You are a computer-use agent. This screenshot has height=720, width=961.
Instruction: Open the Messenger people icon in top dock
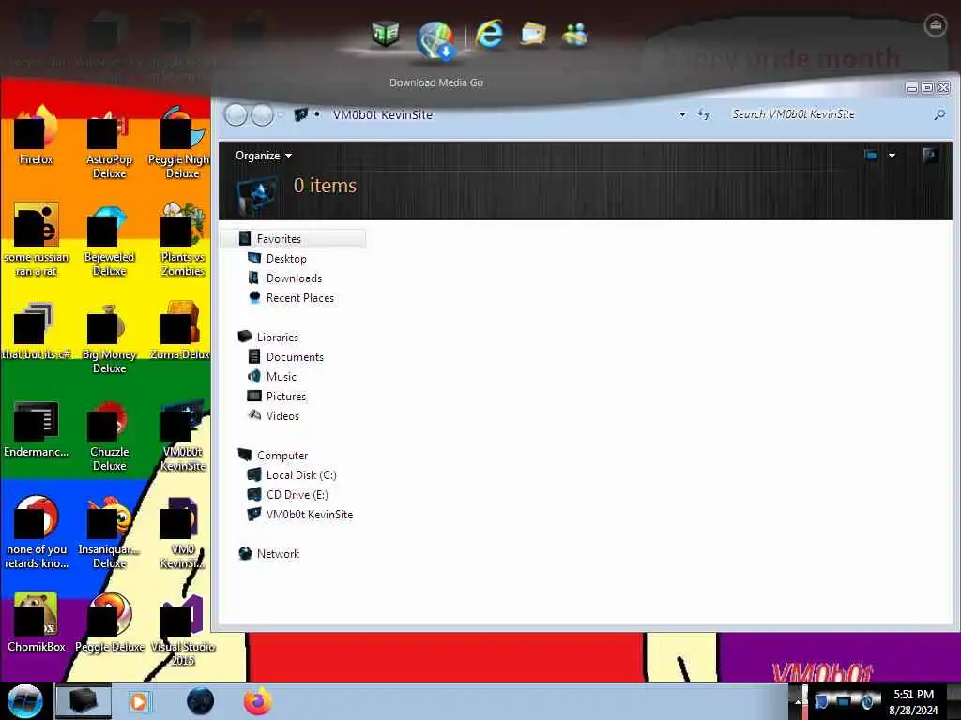point(575,35)
